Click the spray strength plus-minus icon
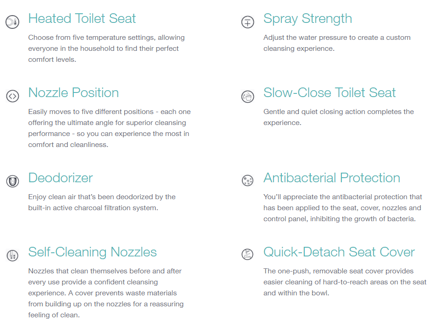The height and width of the screenshot is (321, 429). [x=247, y=22]
